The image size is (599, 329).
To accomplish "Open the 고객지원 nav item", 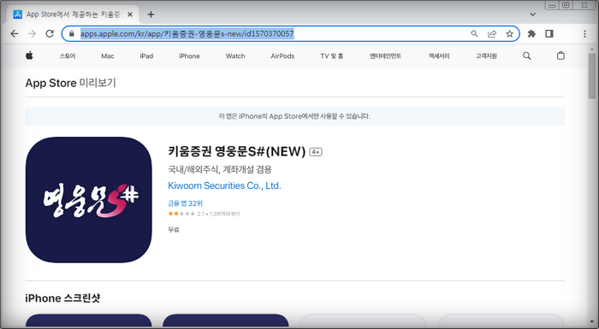I will [486, 56].
